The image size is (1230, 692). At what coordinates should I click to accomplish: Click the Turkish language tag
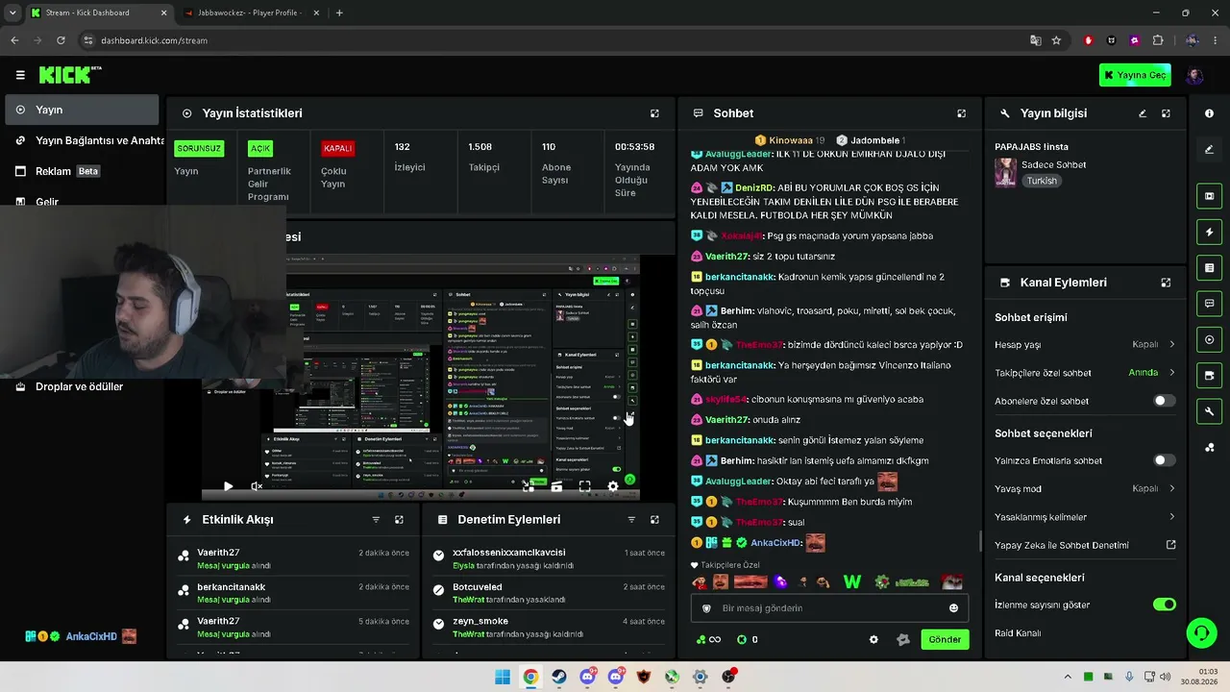(x=1041, y=181)
